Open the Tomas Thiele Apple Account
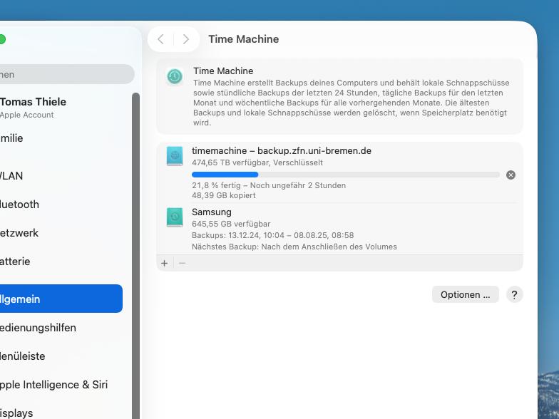 point(33,108)
